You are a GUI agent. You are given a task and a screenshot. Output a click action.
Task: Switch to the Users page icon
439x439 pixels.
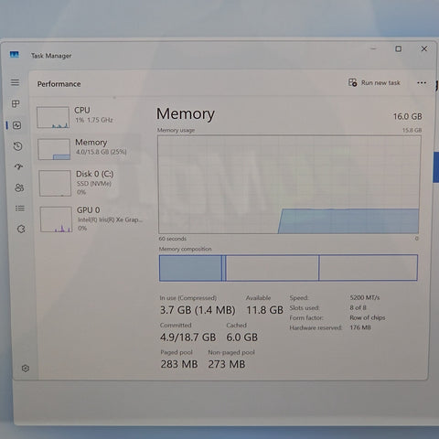[x=19, y=187]
